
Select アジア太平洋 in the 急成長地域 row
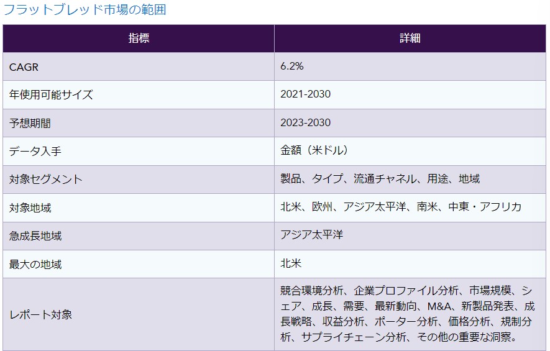point(311,235)
